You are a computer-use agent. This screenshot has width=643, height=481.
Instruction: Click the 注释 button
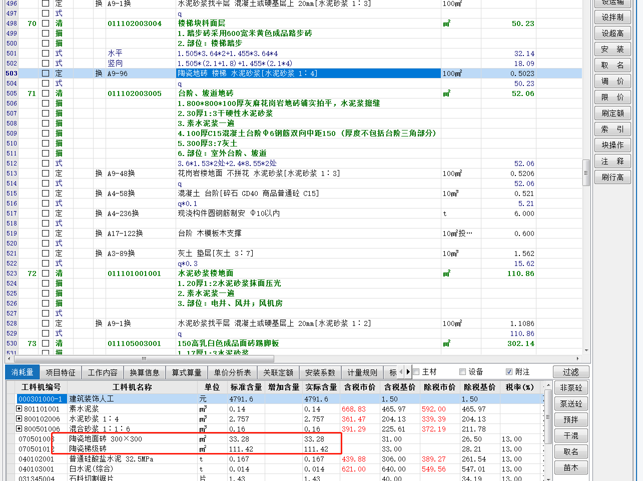tap(612, 161)
